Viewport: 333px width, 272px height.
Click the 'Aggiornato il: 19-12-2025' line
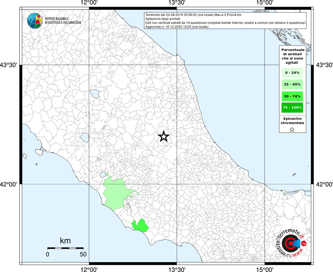pos(177,27)
